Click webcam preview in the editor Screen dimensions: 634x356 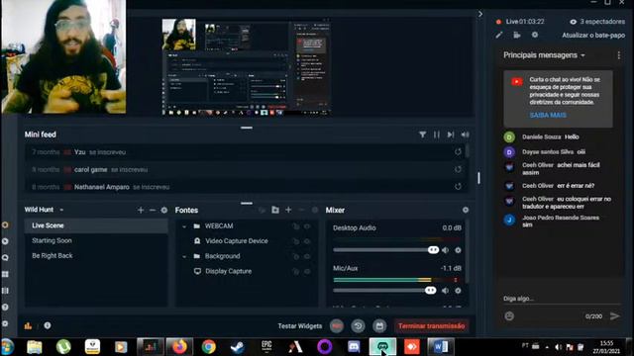(x=178, y=35)
